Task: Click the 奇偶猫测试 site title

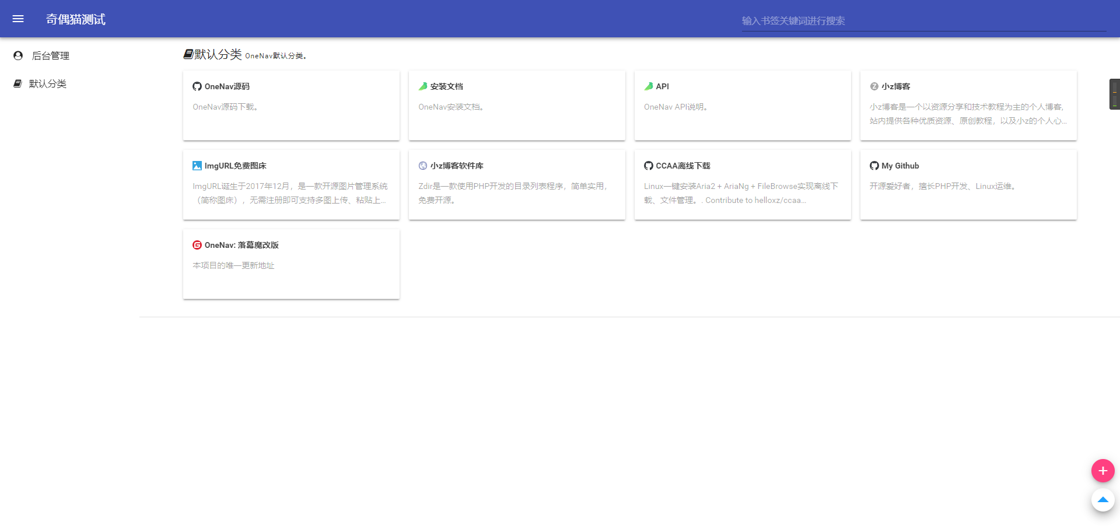Action: pyautogui.click(x=76, y=19)
